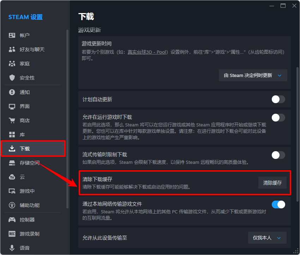Click the 允许从此设备传输至 label
300x255 pixels.
[105, 238]
